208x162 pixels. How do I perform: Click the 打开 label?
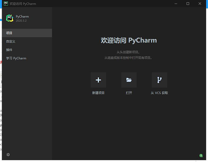(x=129, y=93)
